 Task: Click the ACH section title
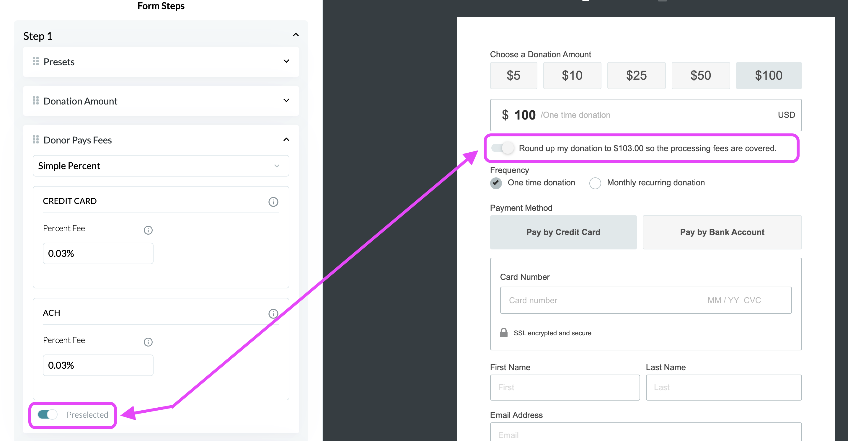(x=51, y=313)
